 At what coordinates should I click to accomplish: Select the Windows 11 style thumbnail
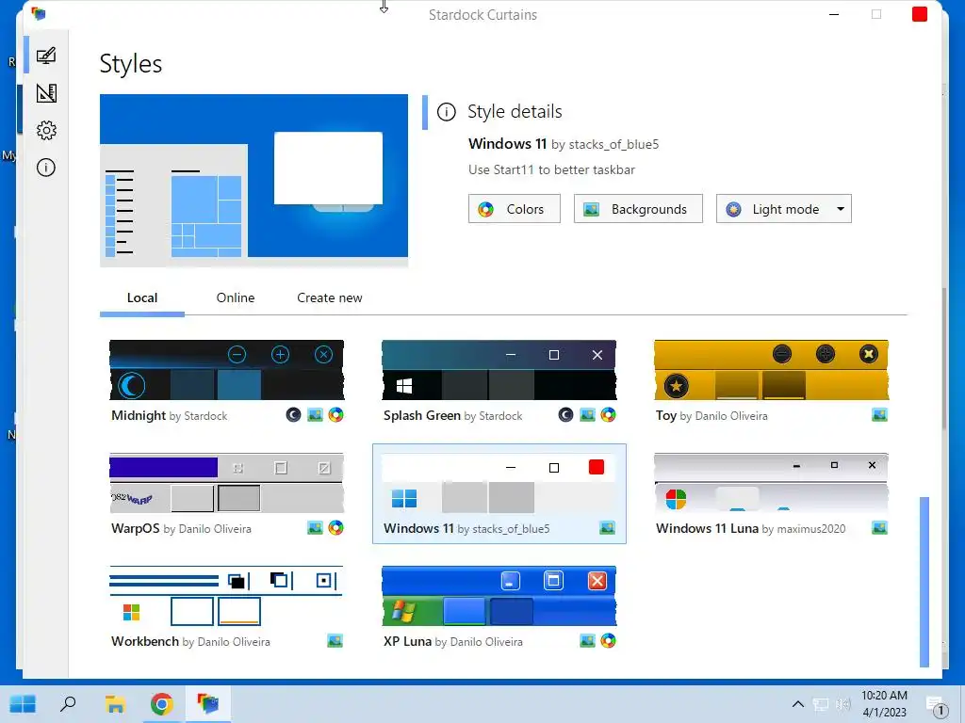499,483
